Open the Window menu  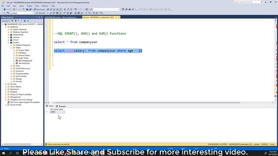pos(45,6)
